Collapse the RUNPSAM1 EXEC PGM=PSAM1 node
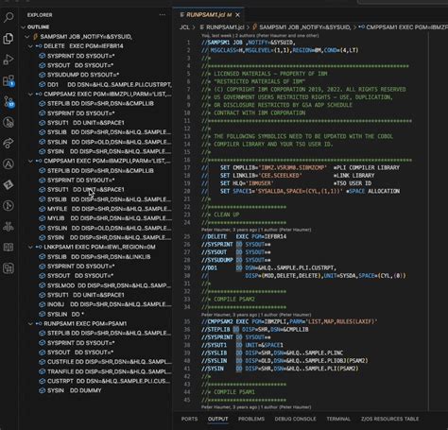This screenshot has width=448, height=430. 30,324
